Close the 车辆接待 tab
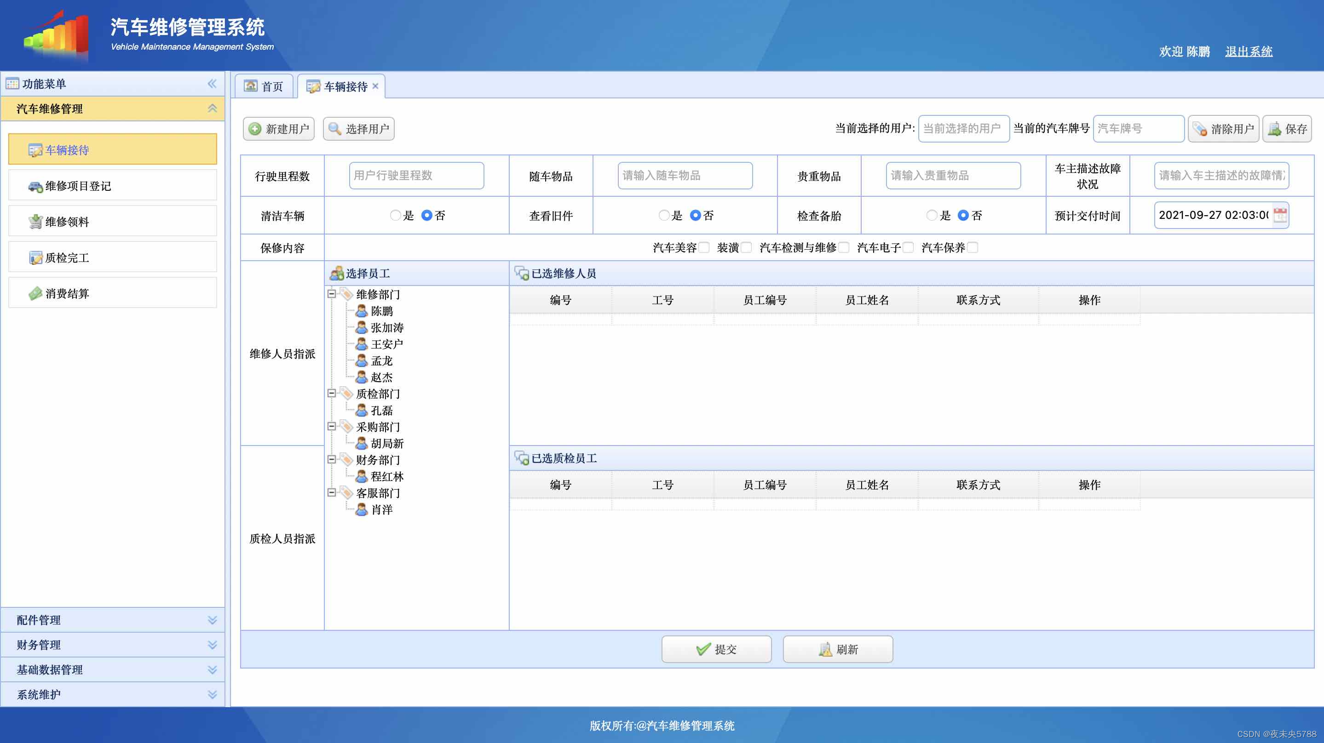1324x743 pixels. coord(376,86)
